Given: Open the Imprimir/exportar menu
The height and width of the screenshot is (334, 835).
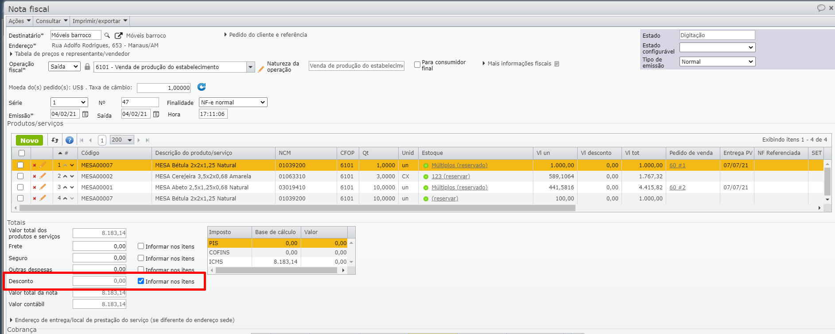Looking at the screenshot, I should [x=100, y=21].
